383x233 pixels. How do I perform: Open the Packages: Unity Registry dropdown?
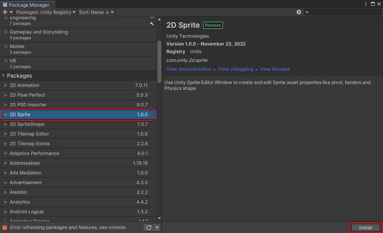[x=45, y=12]
